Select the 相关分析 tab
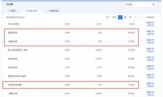This screenshot has width=163, height=97. (32, 11)
